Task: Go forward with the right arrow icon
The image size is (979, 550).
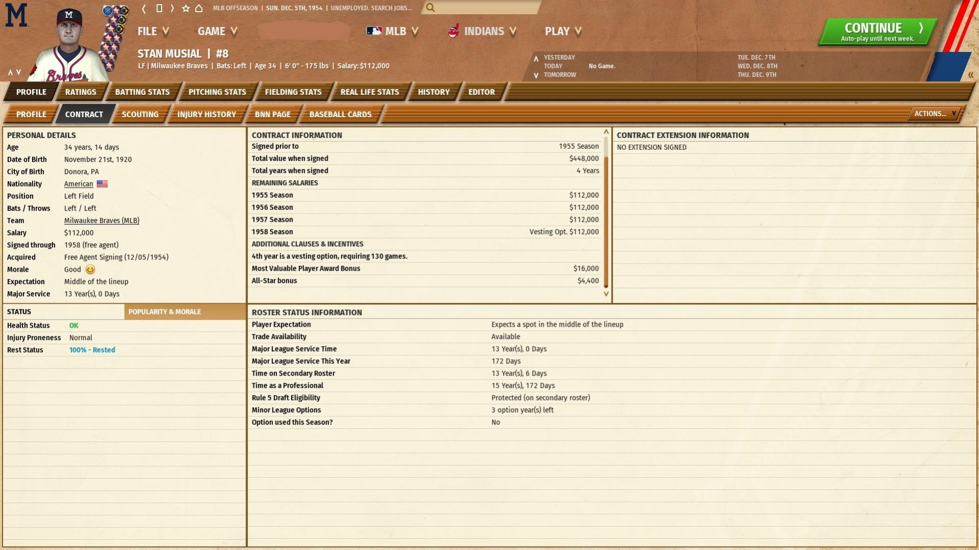Action: click(172, 8)
